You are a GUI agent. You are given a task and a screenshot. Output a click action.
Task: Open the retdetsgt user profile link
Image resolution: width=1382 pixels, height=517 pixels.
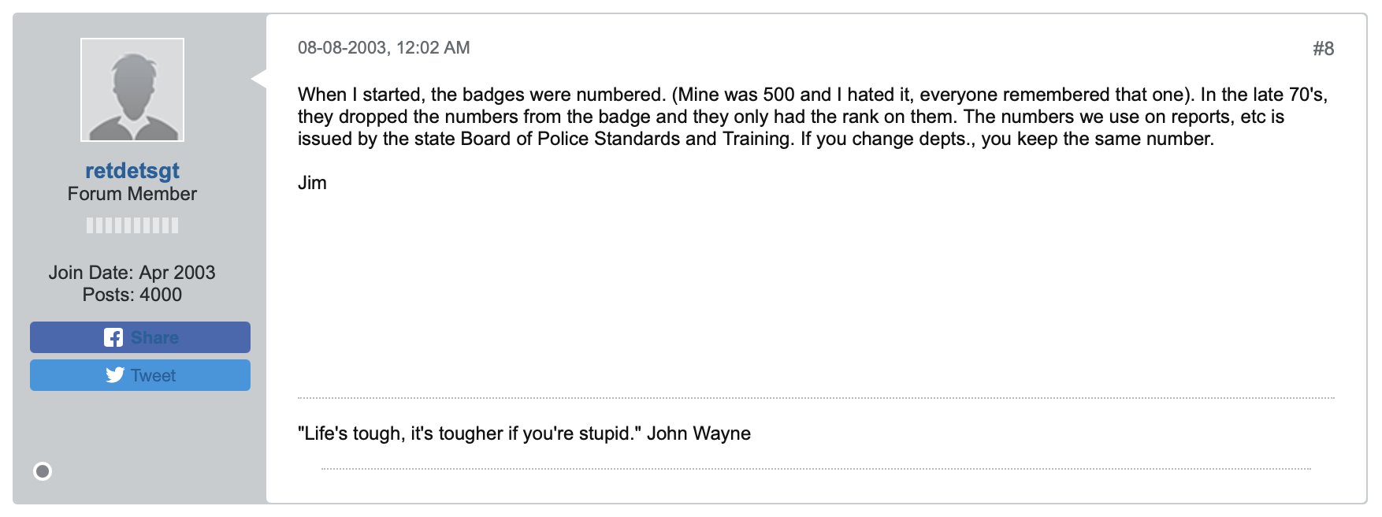132,170
